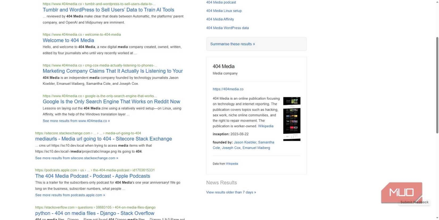Click the Data from Wikipedia source link
This screenshot has height=220, width=439.
pos(232,164)
